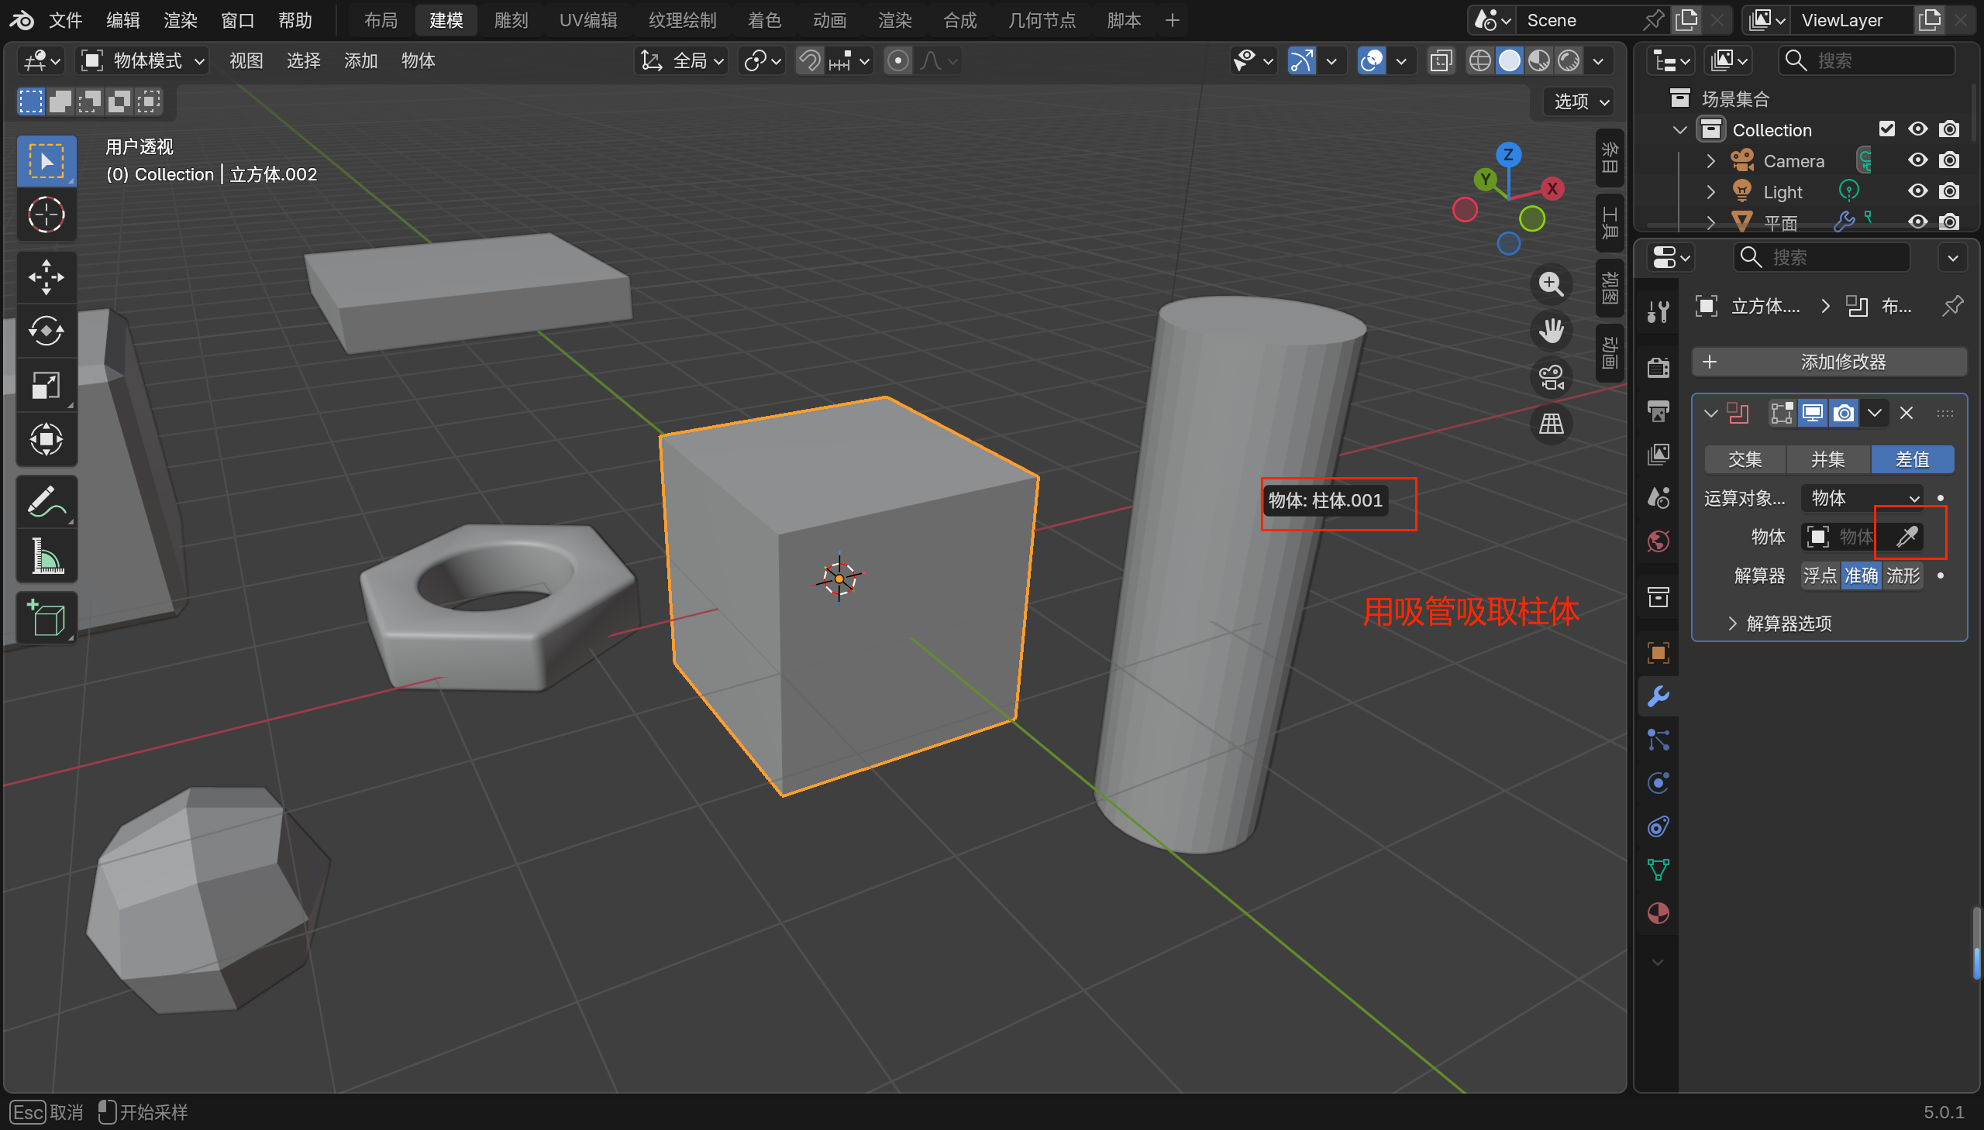Uncheck the Collection exclude checkbox

click(1886, 129)
